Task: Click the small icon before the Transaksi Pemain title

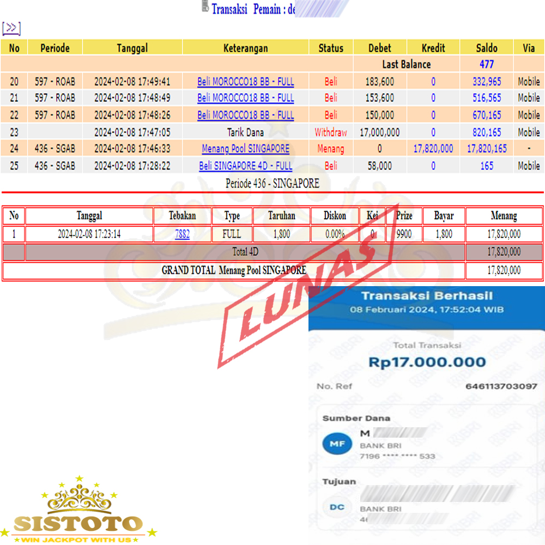Action: tap(205, 7)
